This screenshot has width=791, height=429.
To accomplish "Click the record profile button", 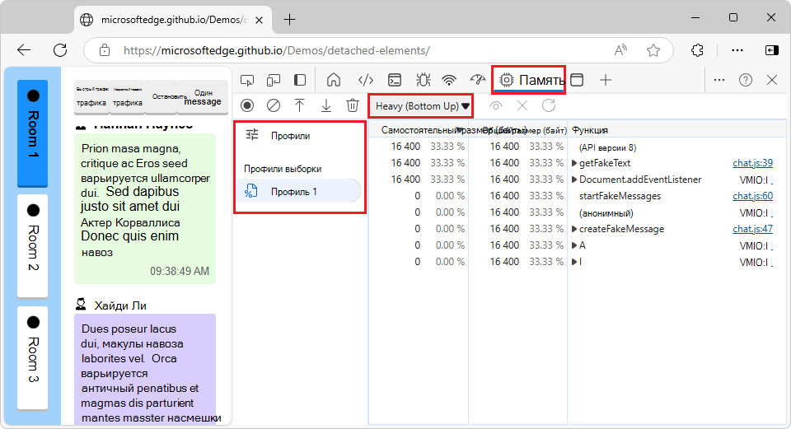I will coord(247,105).
